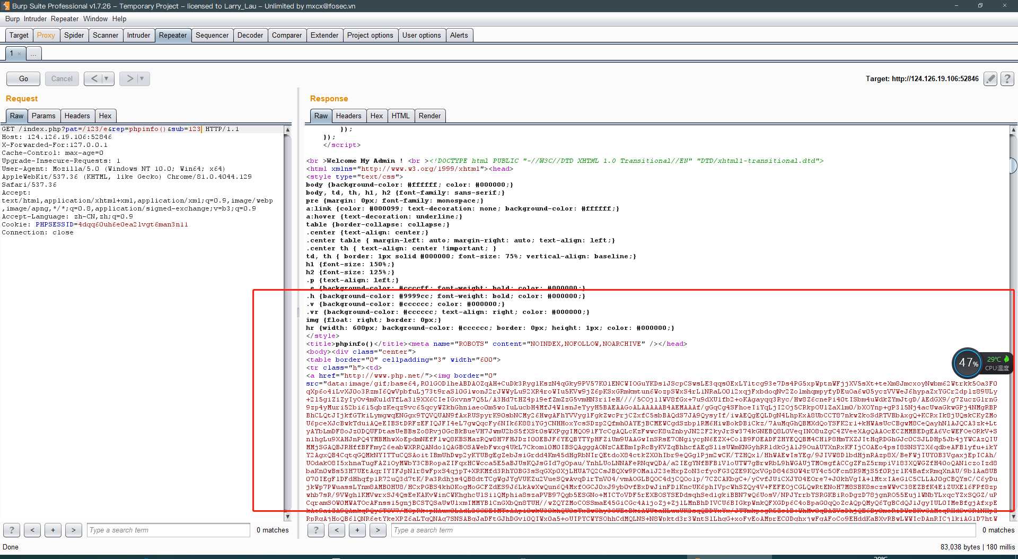Click the request search term field

(x=169, y=530)
